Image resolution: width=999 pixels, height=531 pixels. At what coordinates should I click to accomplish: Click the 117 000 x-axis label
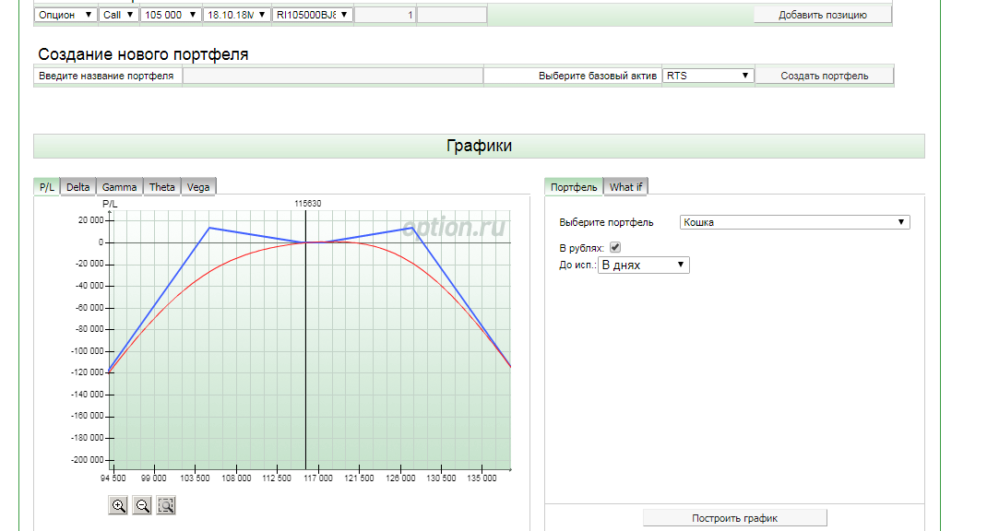click(x=318, y=478)
